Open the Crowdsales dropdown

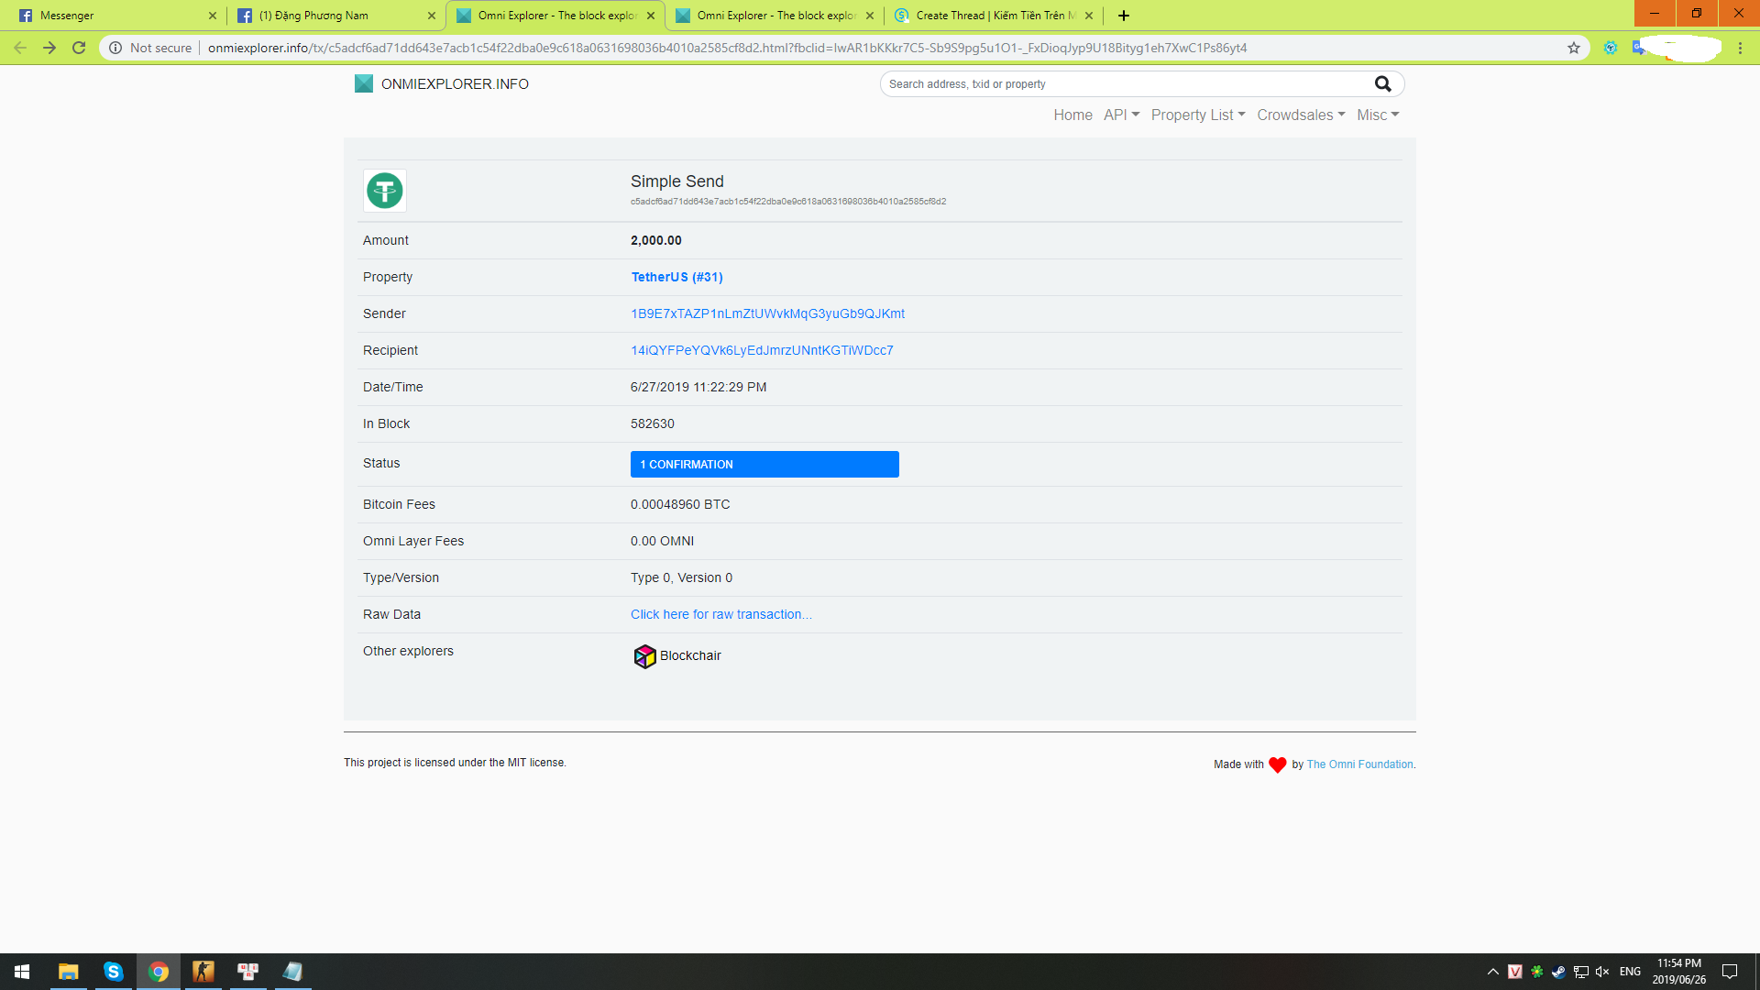pyautogui.click(x=1300, y=115)
